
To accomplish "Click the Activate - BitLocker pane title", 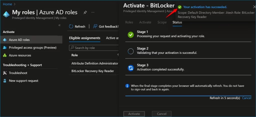I will pos(149,5).
